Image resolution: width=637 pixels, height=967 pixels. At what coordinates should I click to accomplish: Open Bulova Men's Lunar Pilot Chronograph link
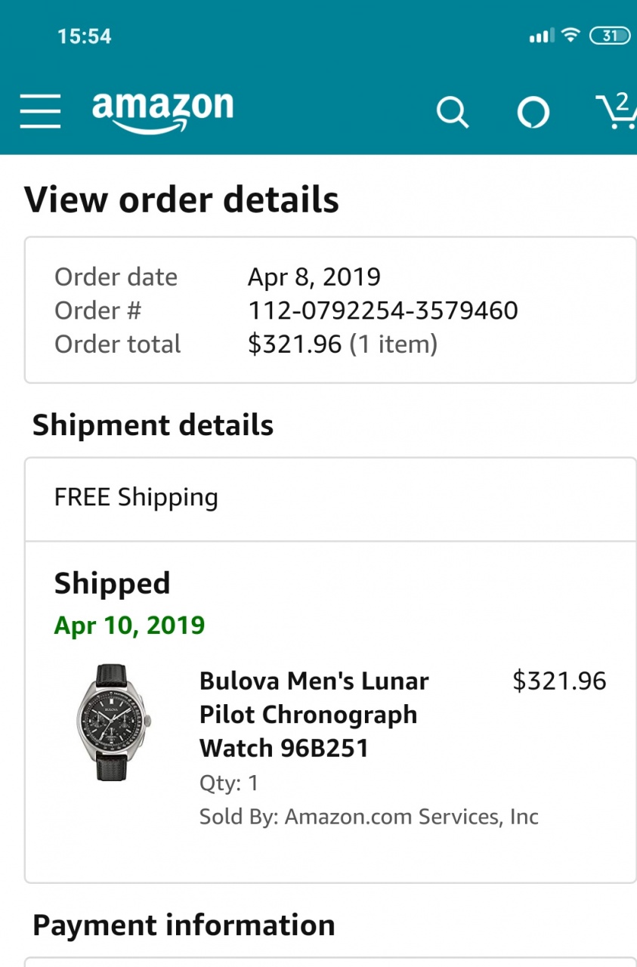click(x=314, y=714)
